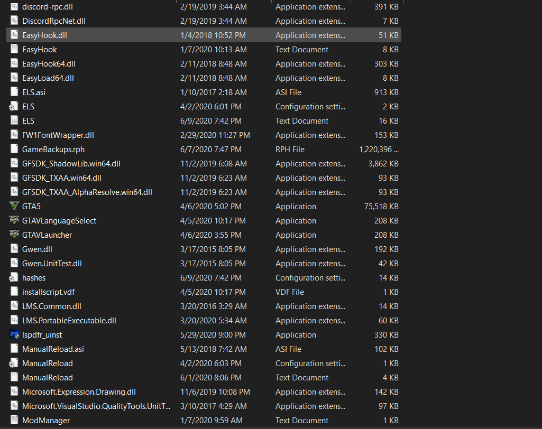This screenshot has width=542, height=429.
Task: Click the ManualReload.asi file icon
Action: (x=14, y=349)
